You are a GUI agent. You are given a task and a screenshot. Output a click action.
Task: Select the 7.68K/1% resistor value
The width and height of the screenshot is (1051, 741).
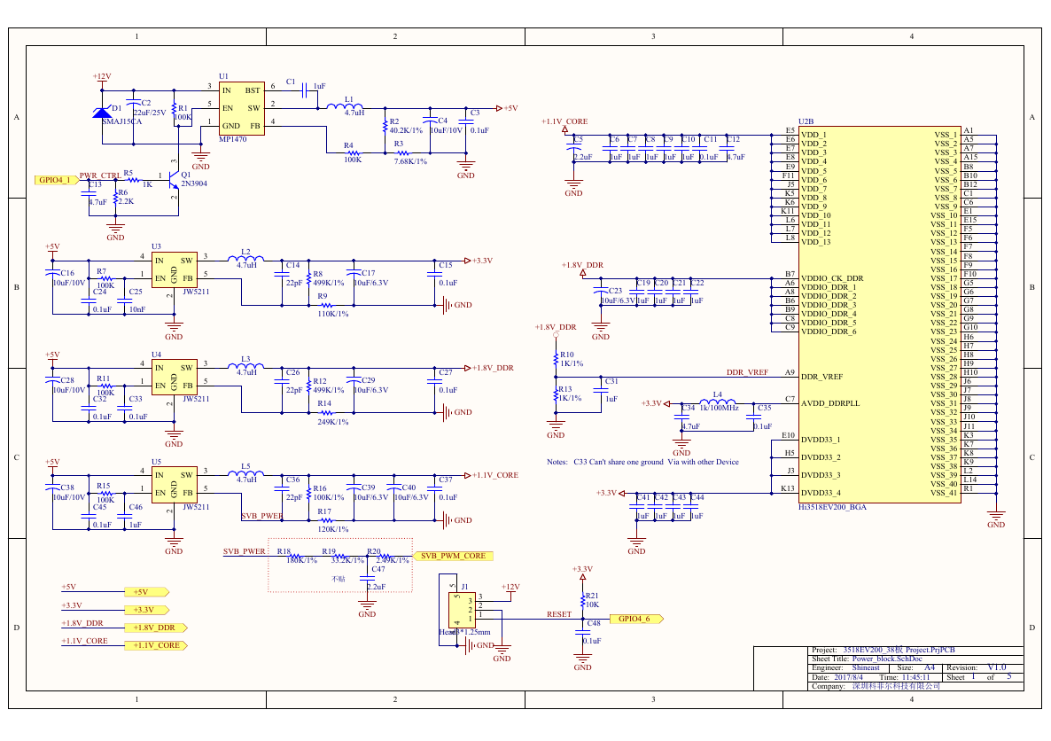(410, 161)
